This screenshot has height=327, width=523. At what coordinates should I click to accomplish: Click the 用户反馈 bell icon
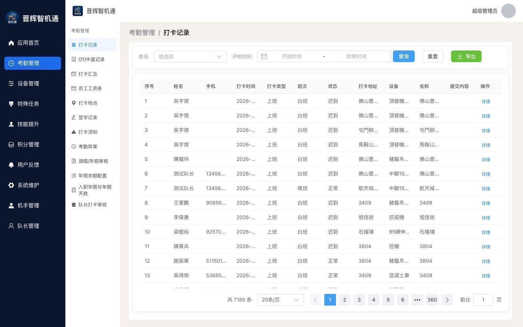coord(11,165)
